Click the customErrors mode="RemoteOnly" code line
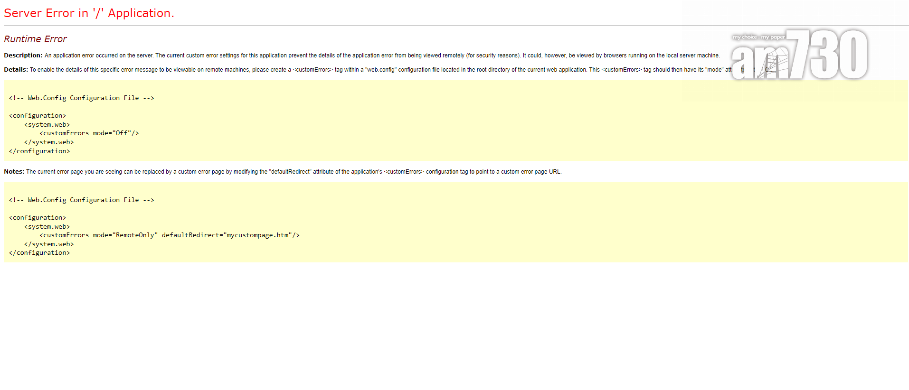Viewport: 909px width, 390px height. (98, 235)
